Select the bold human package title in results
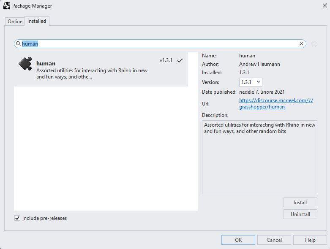This screenshot has height=249, width=330. point(46,64)
